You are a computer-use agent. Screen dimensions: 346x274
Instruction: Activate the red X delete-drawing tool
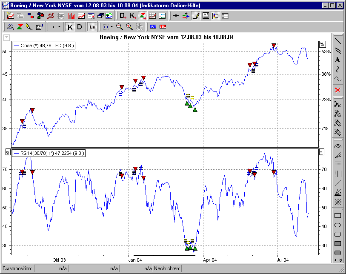click(x=337, y=90)
